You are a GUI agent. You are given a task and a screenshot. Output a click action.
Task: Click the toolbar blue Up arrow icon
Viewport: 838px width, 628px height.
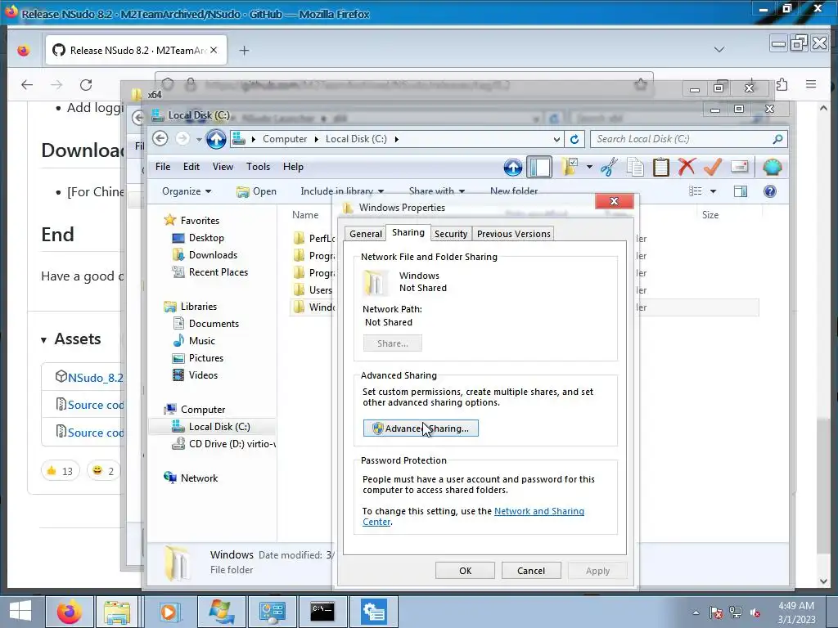[513, 168]
